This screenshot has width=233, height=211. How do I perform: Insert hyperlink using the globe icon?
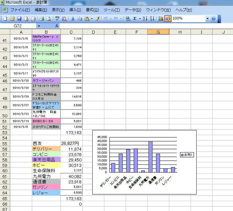coord(128,19)
